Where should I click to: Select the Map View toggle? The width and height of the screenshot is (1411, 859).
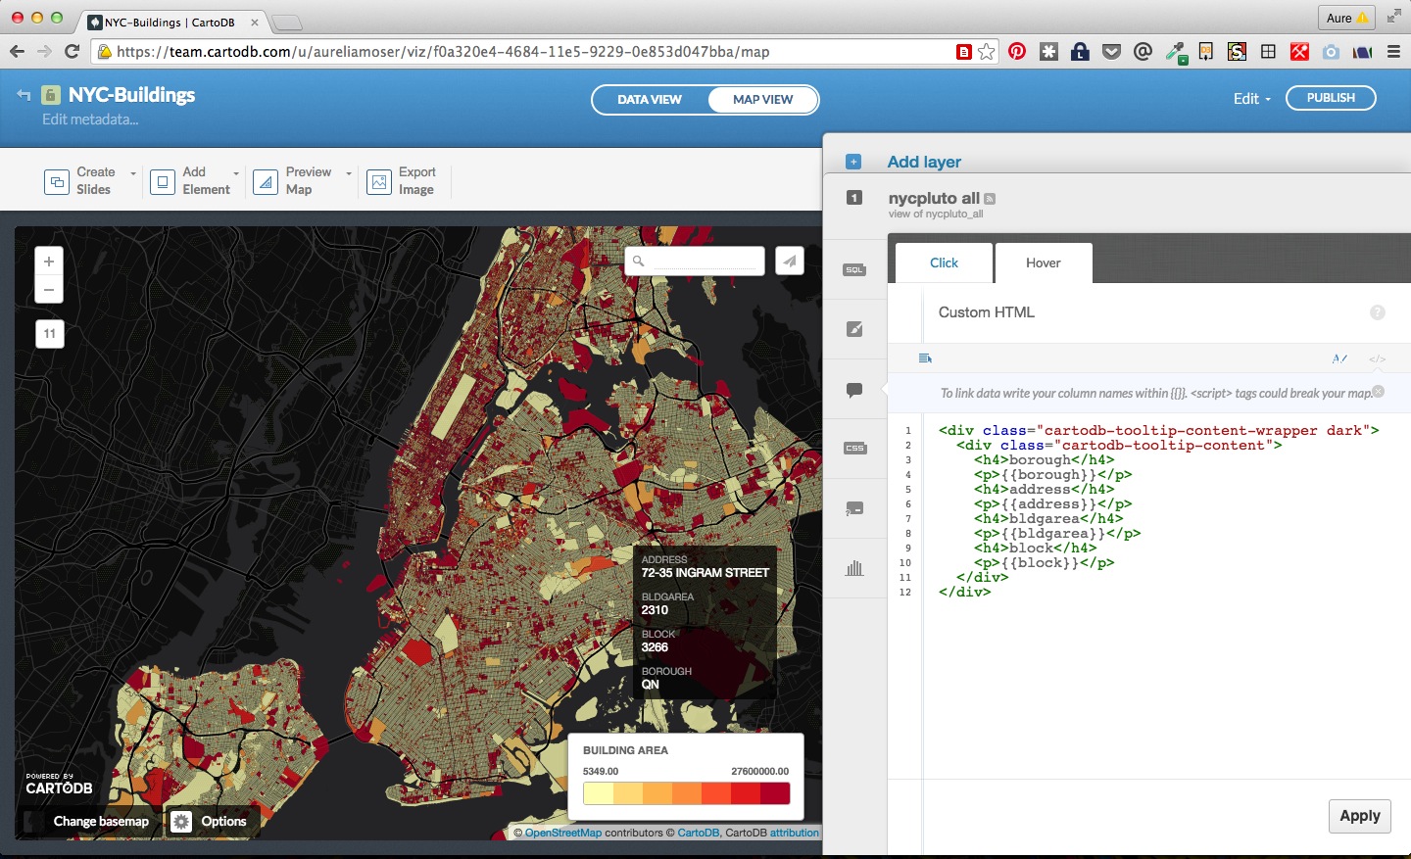[762, 100]
